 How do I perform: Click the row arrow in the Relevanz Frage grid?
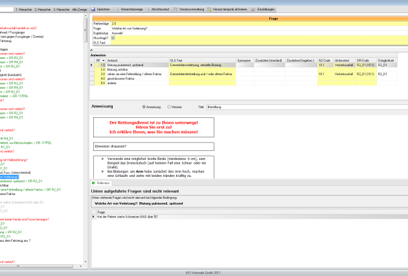93,216
